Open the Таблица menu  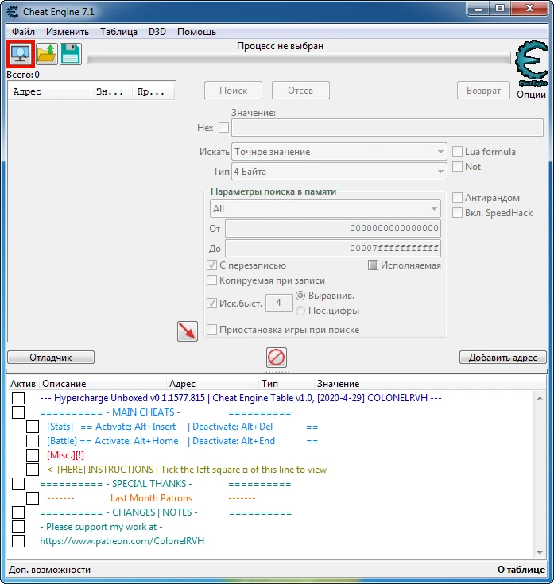pyautogui.click(x=118, y=32)
